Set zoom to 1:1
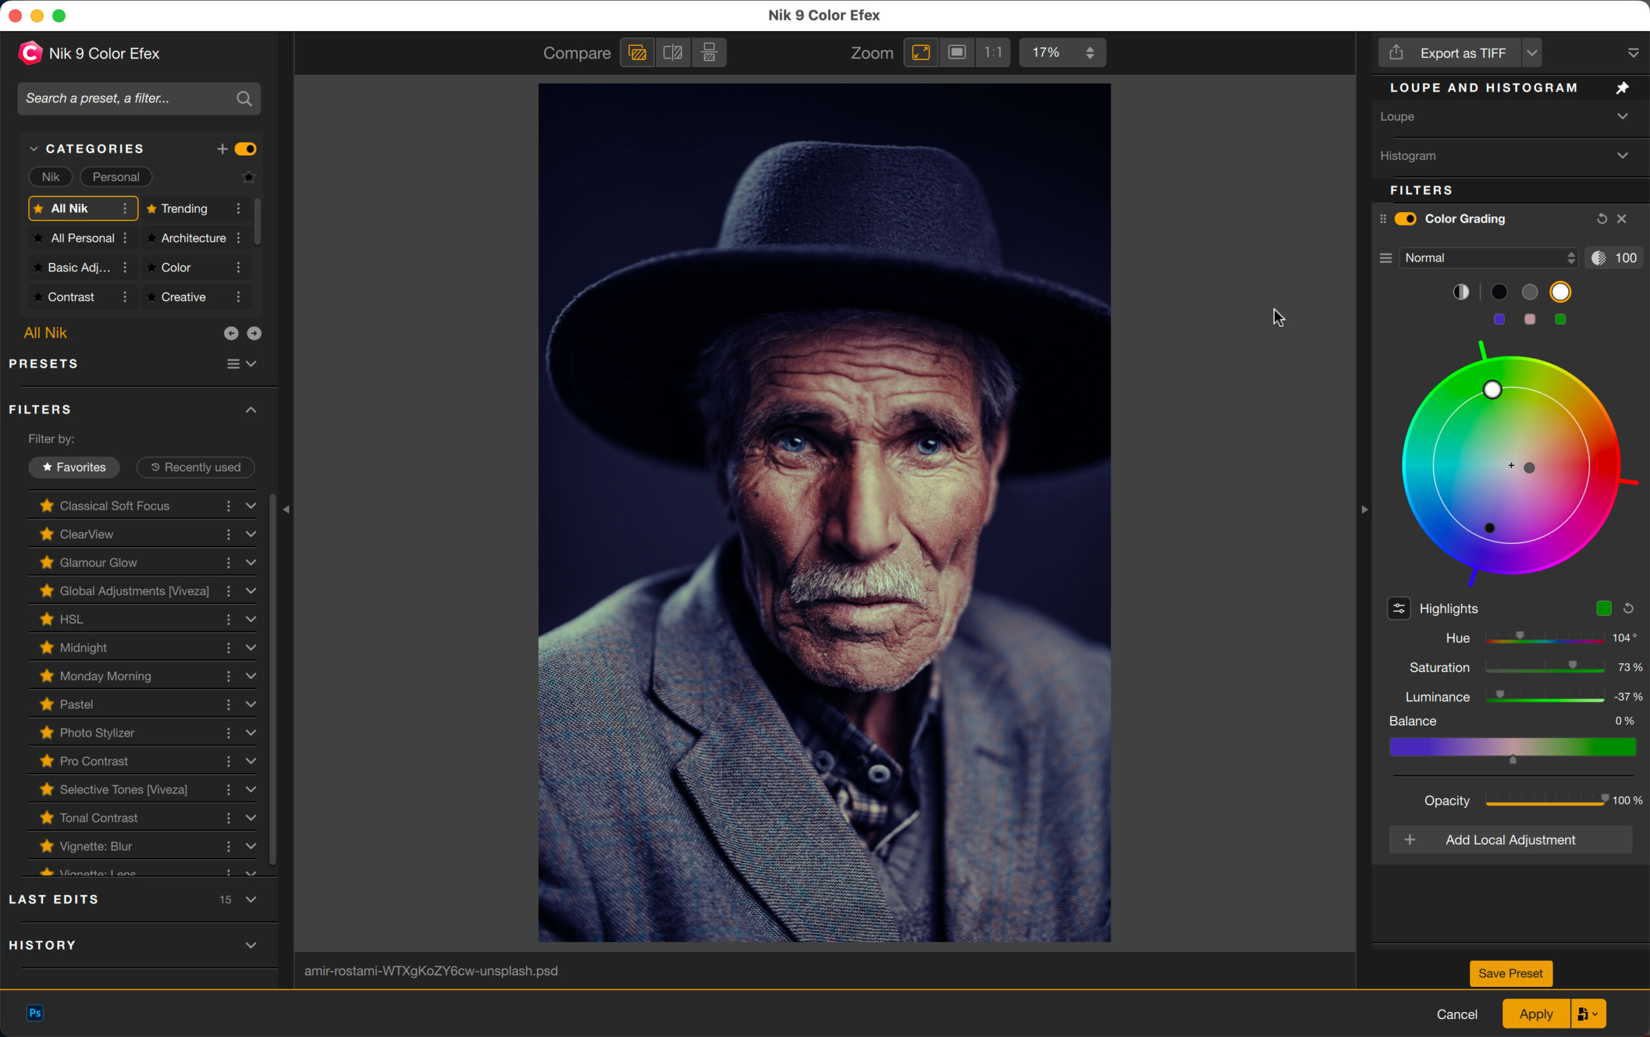The height and width of the screenshot is (1037, 1650). tap(993, 53)
